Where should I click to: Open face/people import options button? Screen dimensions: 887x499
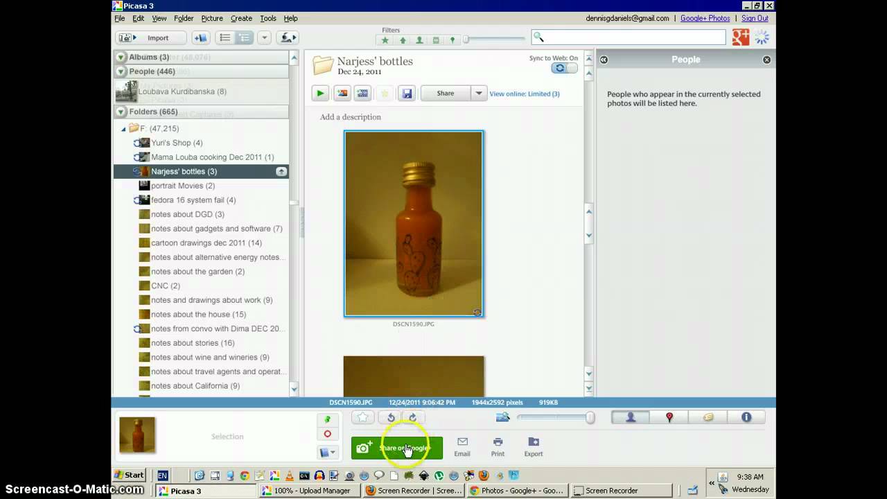point(288,38)
